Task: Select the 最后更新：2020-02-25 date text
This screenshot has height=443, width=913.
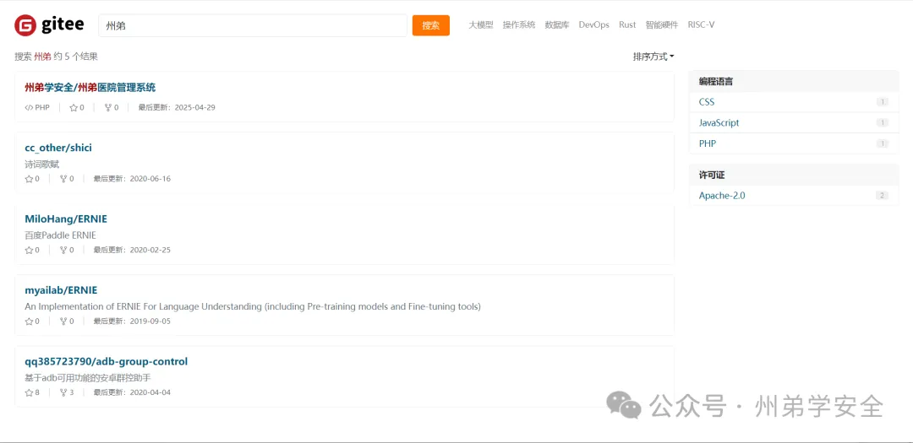Action: 132,250
